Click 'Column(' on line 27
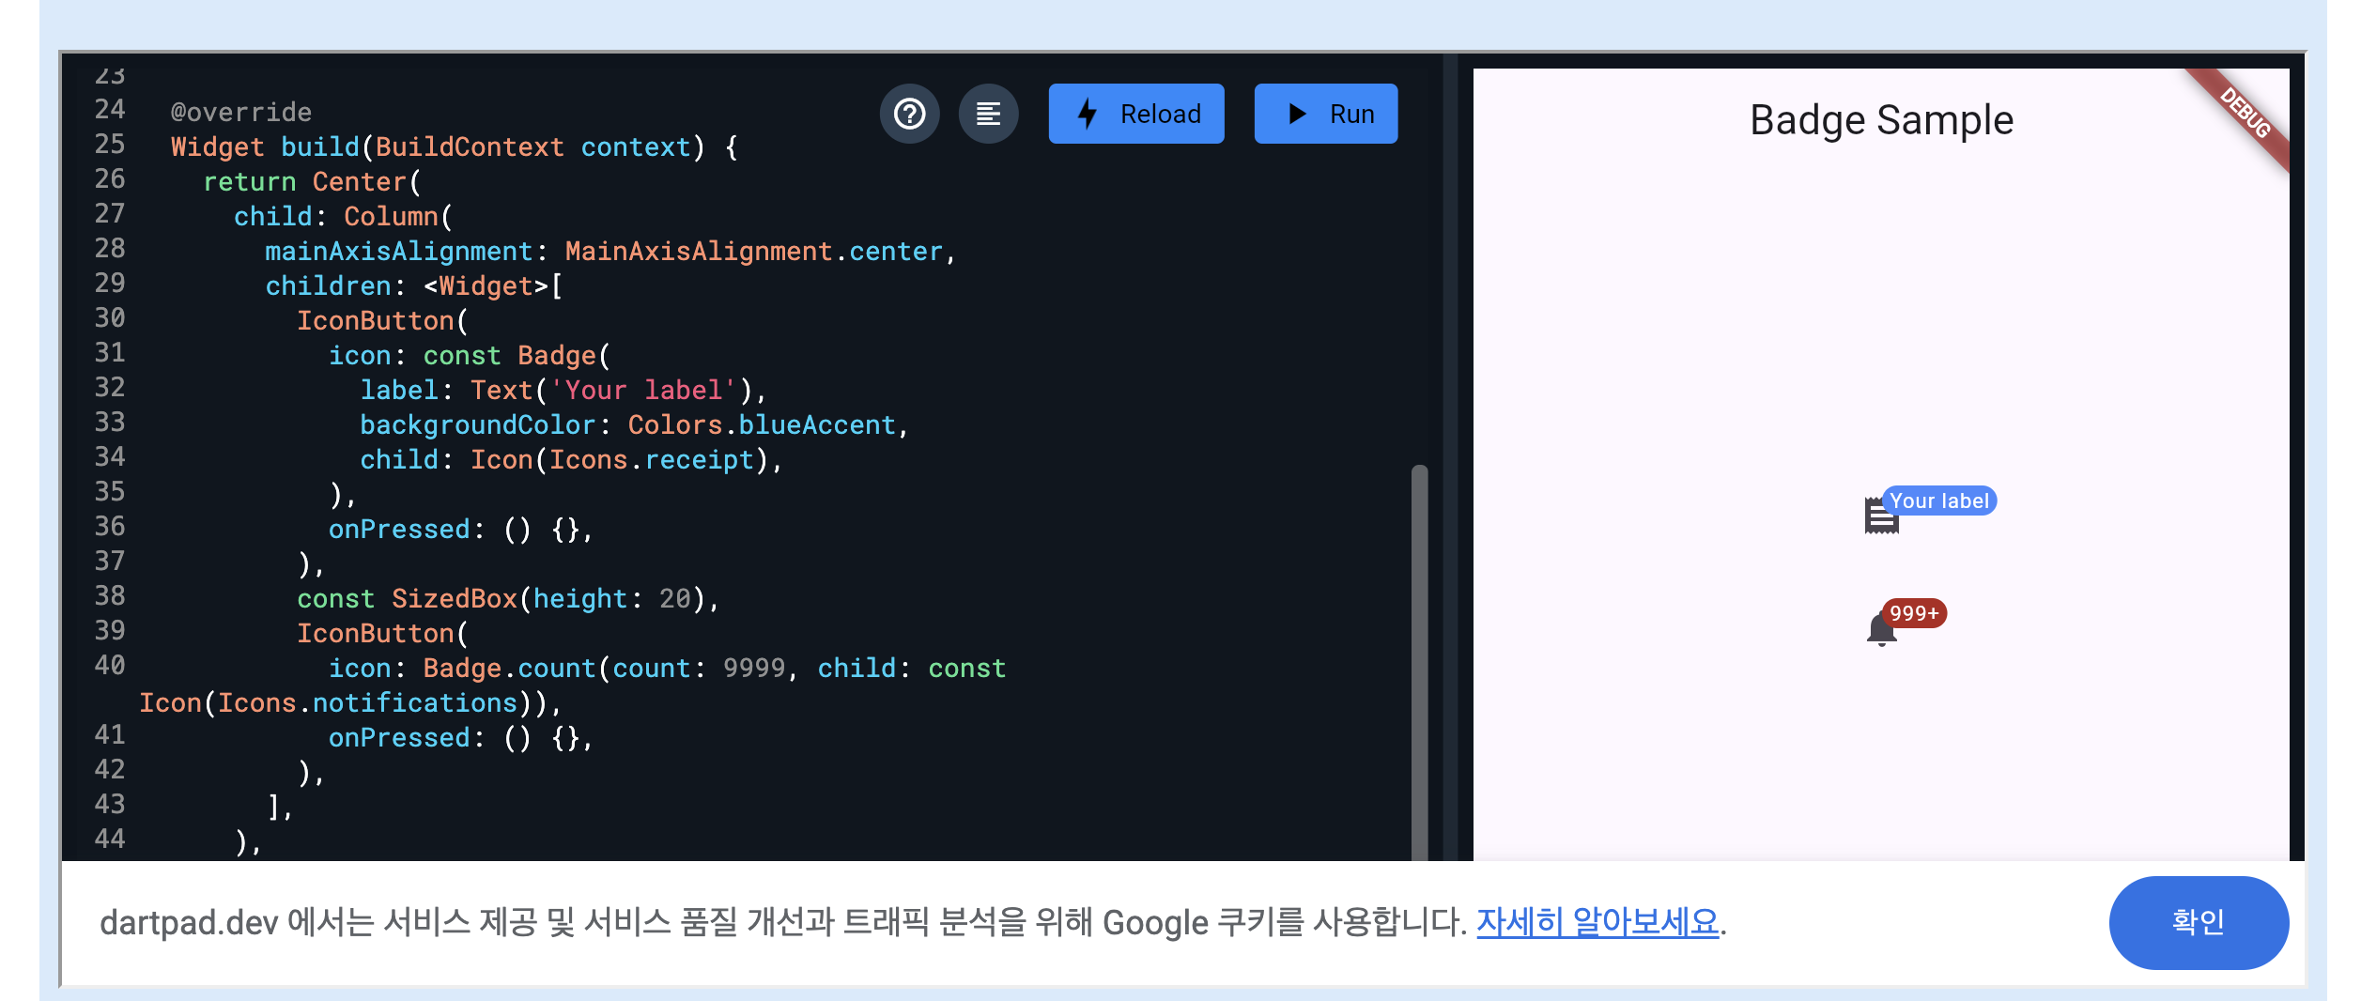Image resolution: width=2361 pixels, height=1001 pixels. [x=398, y=217]
